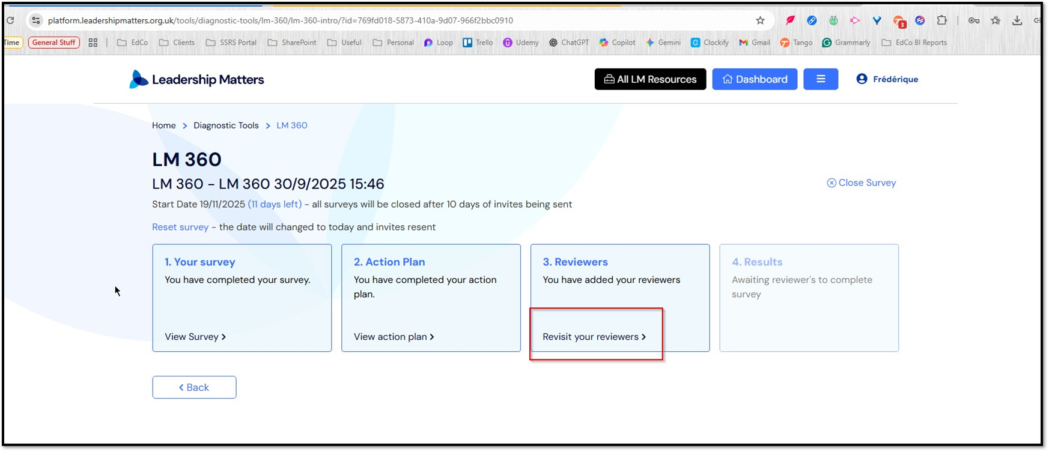
Task: Open the Loop bookmark
Action: pyautogui.click(x=439, y=43)
